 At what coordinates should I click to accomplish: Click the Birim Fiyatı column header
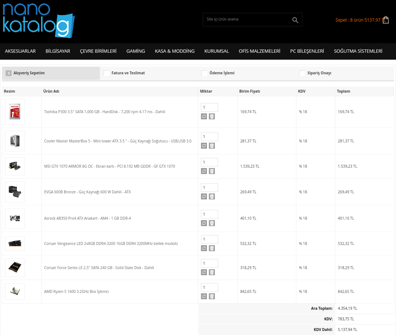coord(250,91)
